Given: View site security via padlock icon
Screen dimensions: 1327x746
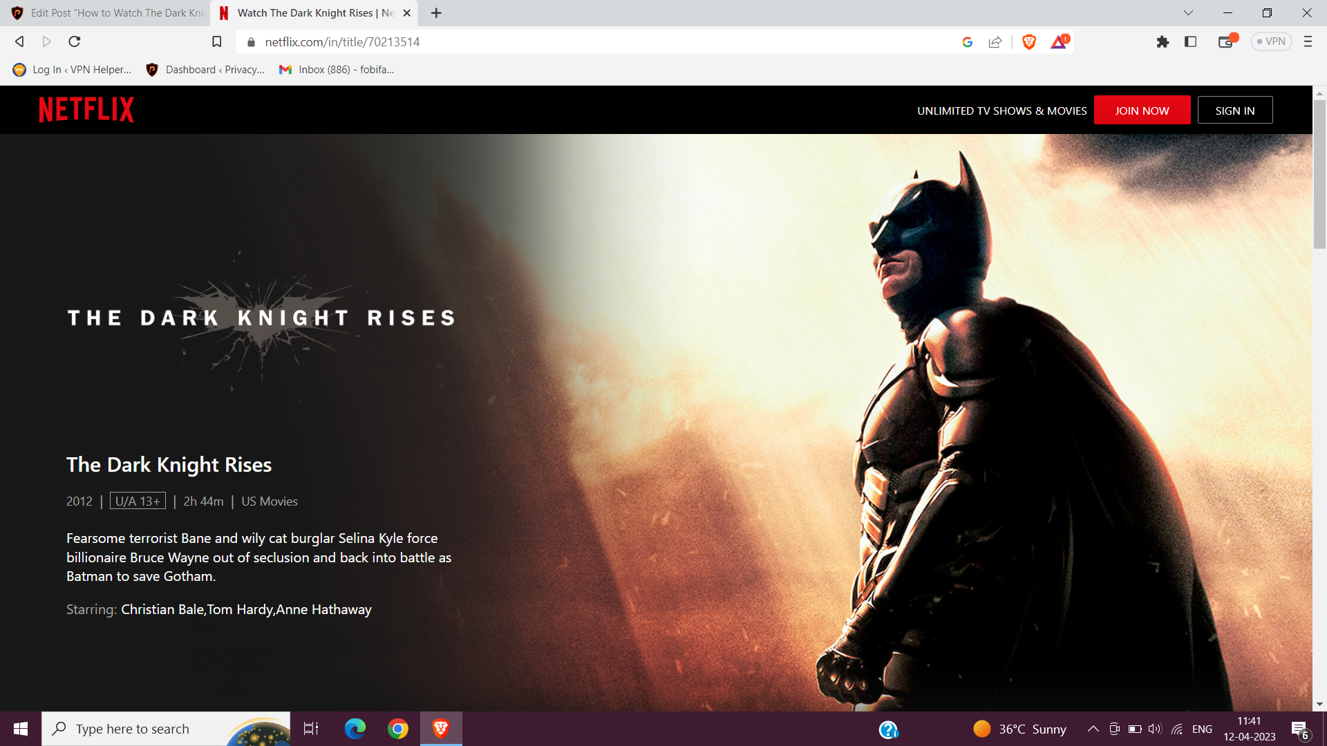Looking at the screenshot, I should [251, 41].
